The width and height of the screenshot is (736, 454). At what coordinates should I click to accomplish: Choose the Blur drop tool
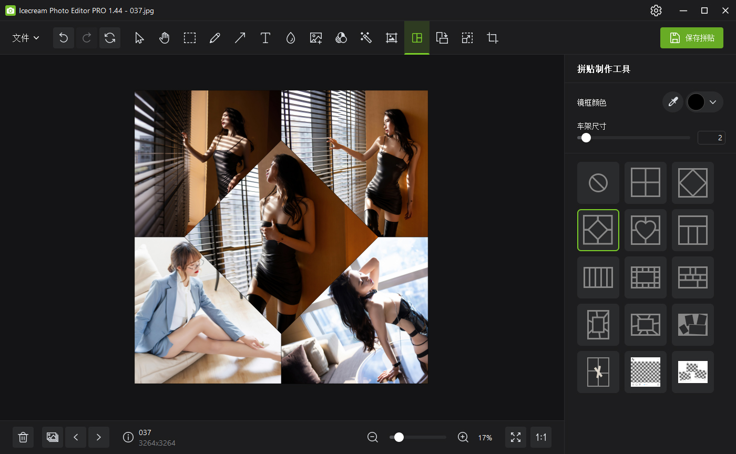tap(290, 37)
